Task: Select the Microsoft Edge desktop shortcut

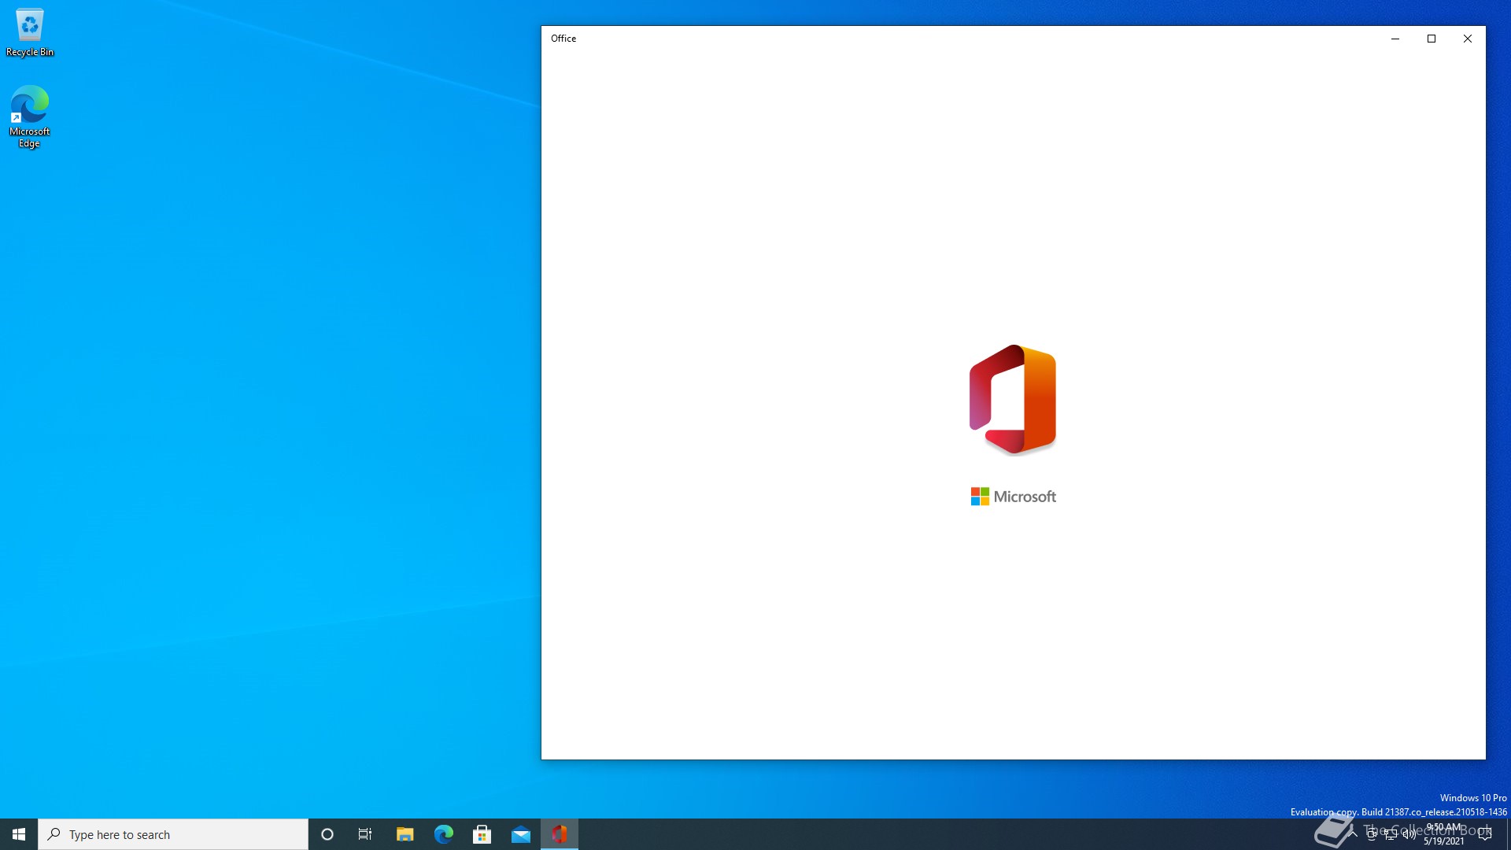Action: [30, 116]
